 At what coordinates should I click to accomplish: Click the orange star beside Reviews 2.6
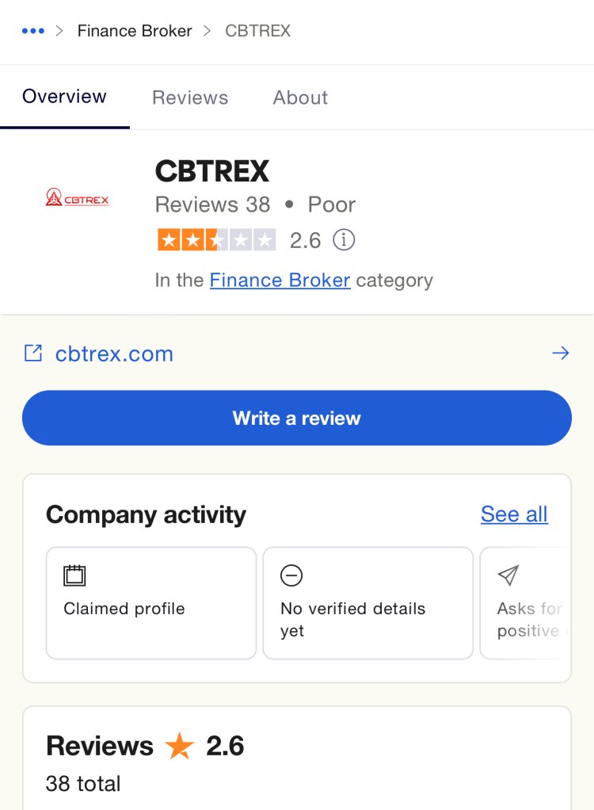click(x=179, y=746)
